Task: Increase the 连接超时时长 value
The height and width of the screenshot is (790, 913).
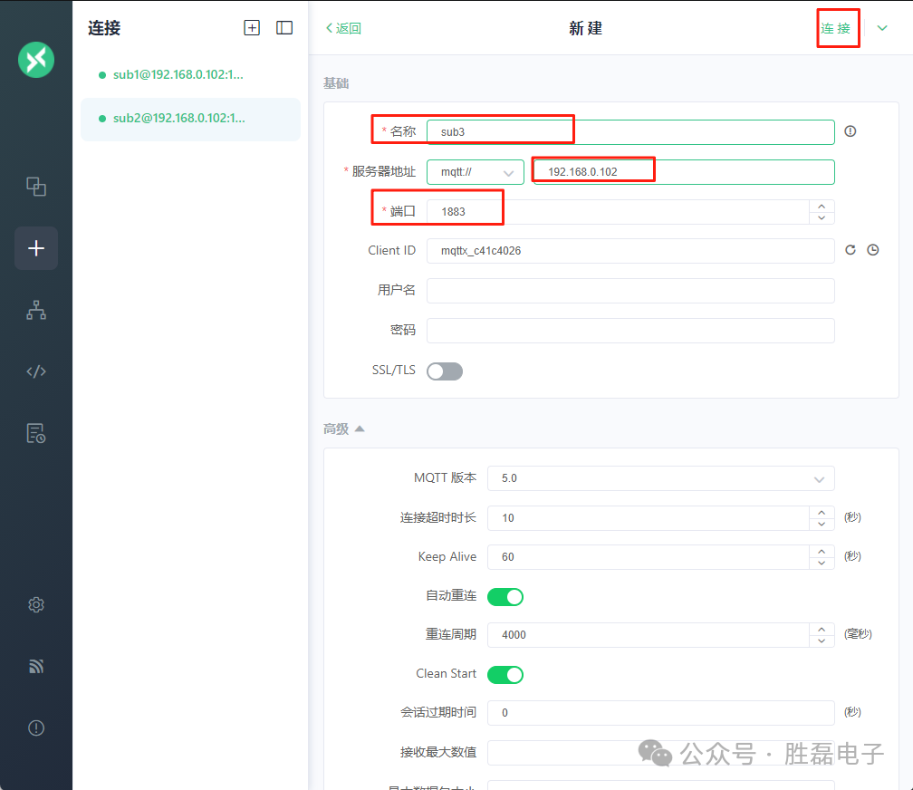Action: [x=822, y=512]
